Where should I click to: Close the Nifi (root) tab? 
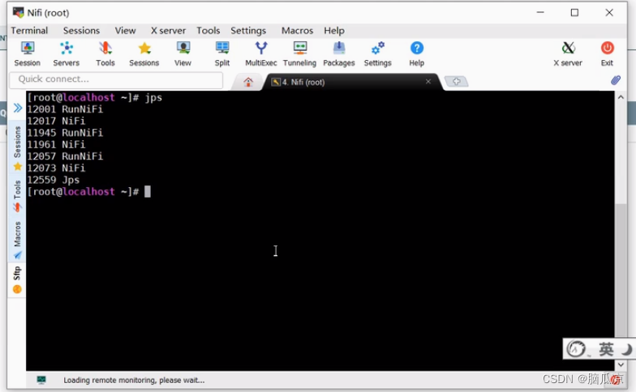click(x=428, y=81)
